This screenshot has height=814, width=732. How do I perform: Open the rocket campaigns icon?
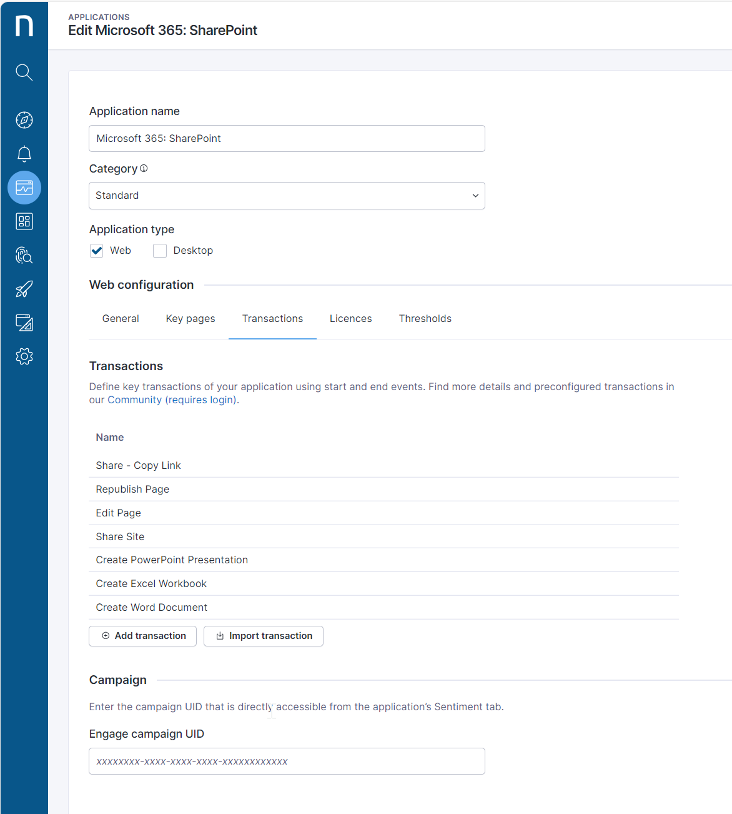(24, 289)
